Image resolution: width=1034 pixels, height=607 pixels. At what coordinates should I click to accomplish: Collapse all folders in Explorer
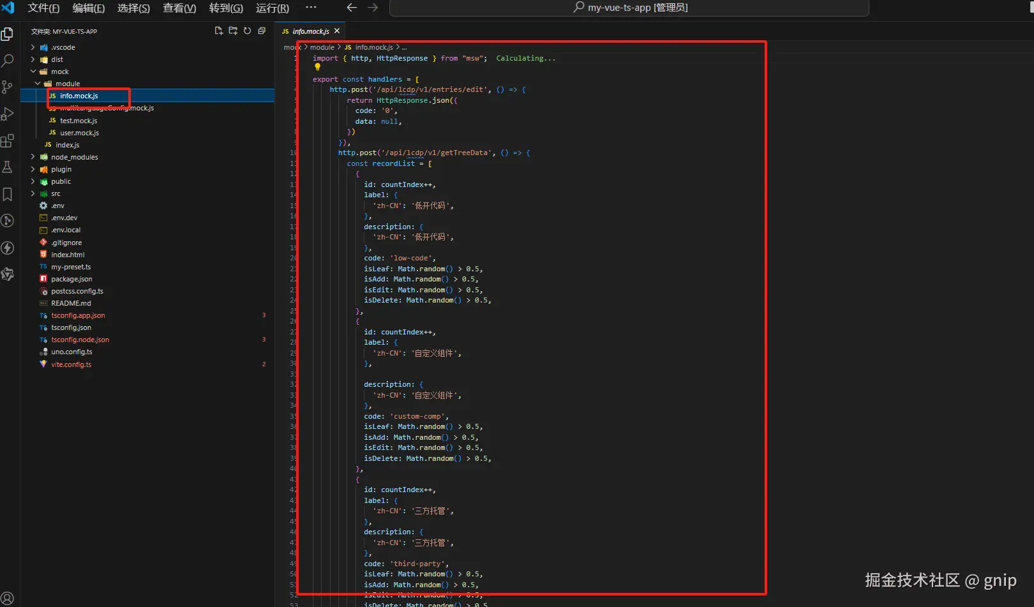coord(262,31)
